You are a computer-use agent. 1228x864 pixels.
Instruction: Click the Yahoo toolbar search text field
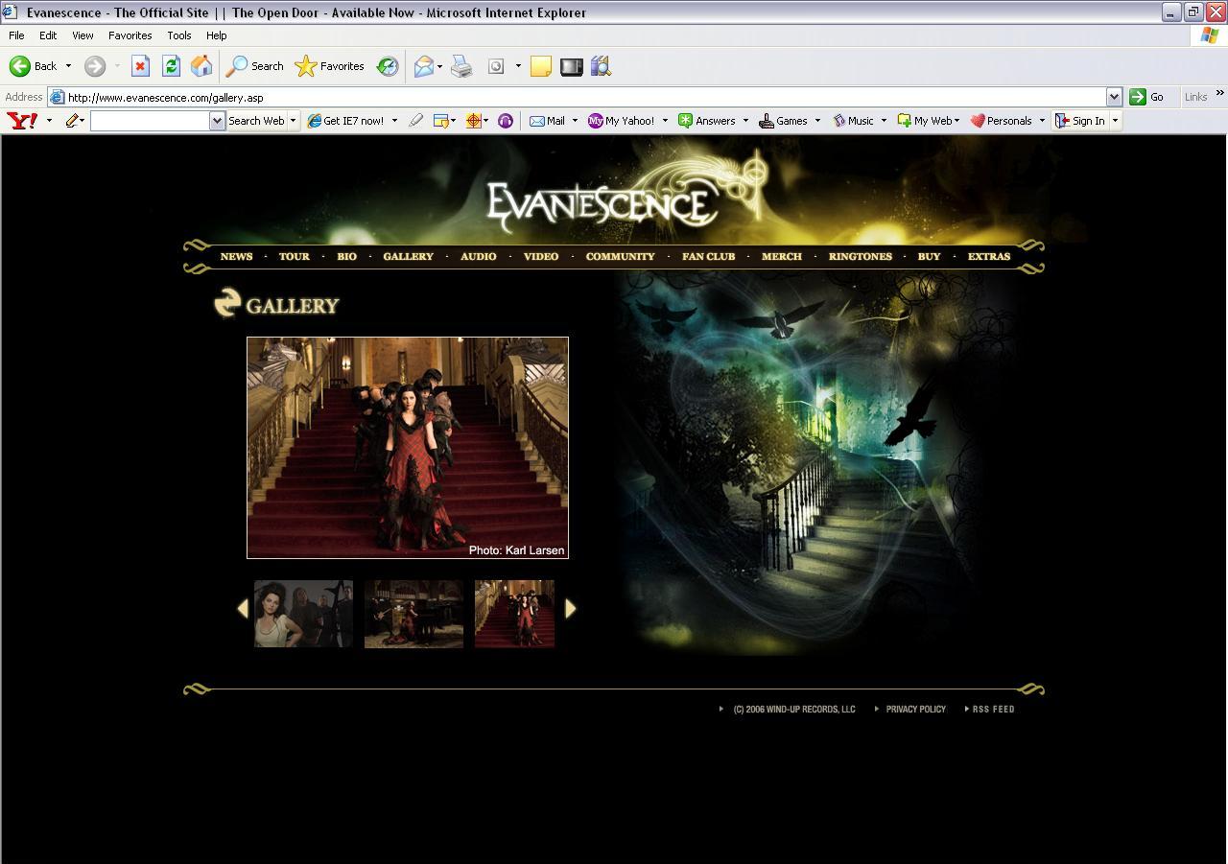point(150,121)
